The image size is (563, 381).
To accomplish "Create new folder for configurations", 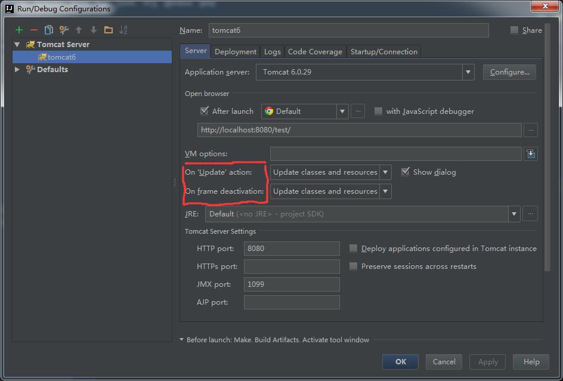I will pyautogui.click(x=109, y=30).
